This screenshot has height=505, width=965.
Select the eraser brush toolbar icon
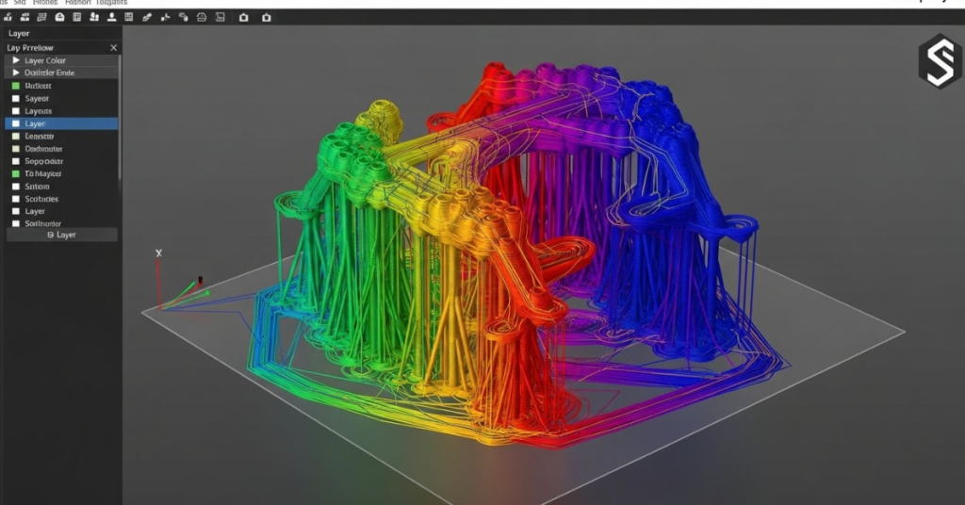pos(147,17)
